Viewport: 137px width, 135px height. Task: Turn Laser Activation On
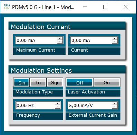click(107, 82)
